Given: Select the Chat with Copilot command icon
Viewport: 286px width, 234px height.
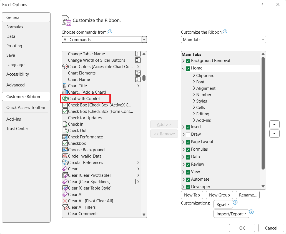Looking at the screenshot, I should tap(65, 99).
